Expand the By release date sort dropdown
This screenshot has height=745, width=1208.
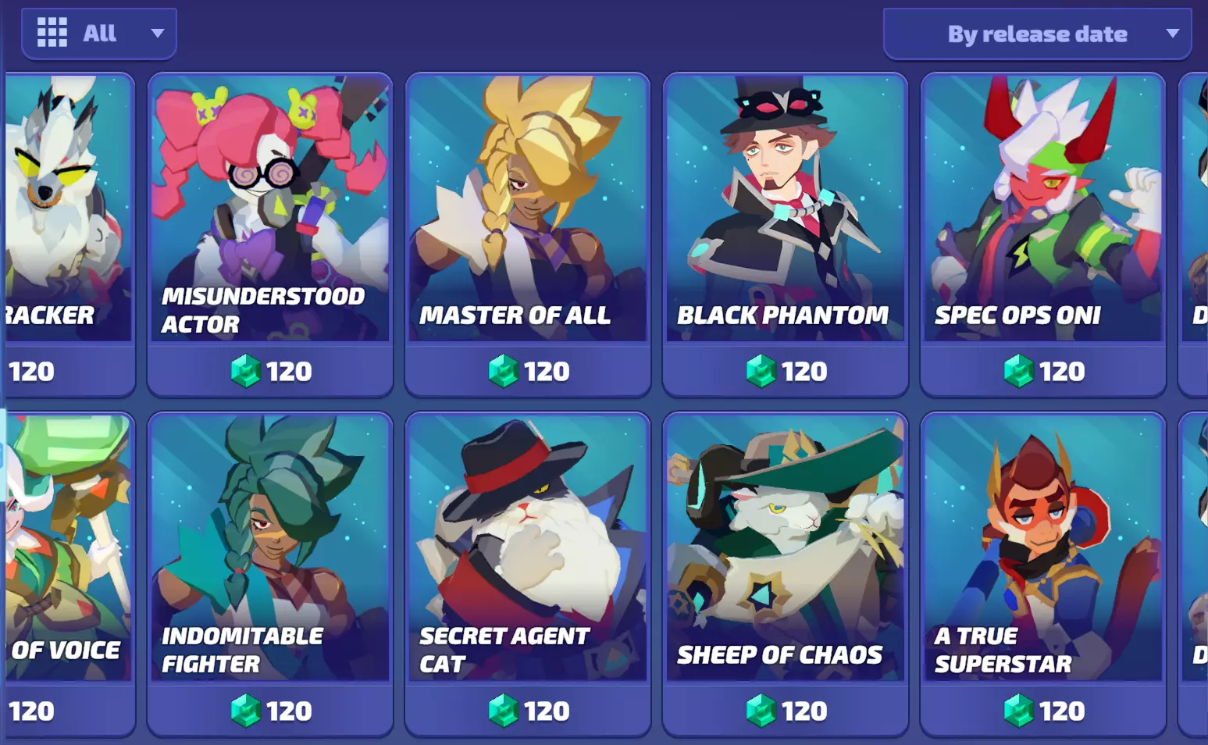pos(1037,34)
